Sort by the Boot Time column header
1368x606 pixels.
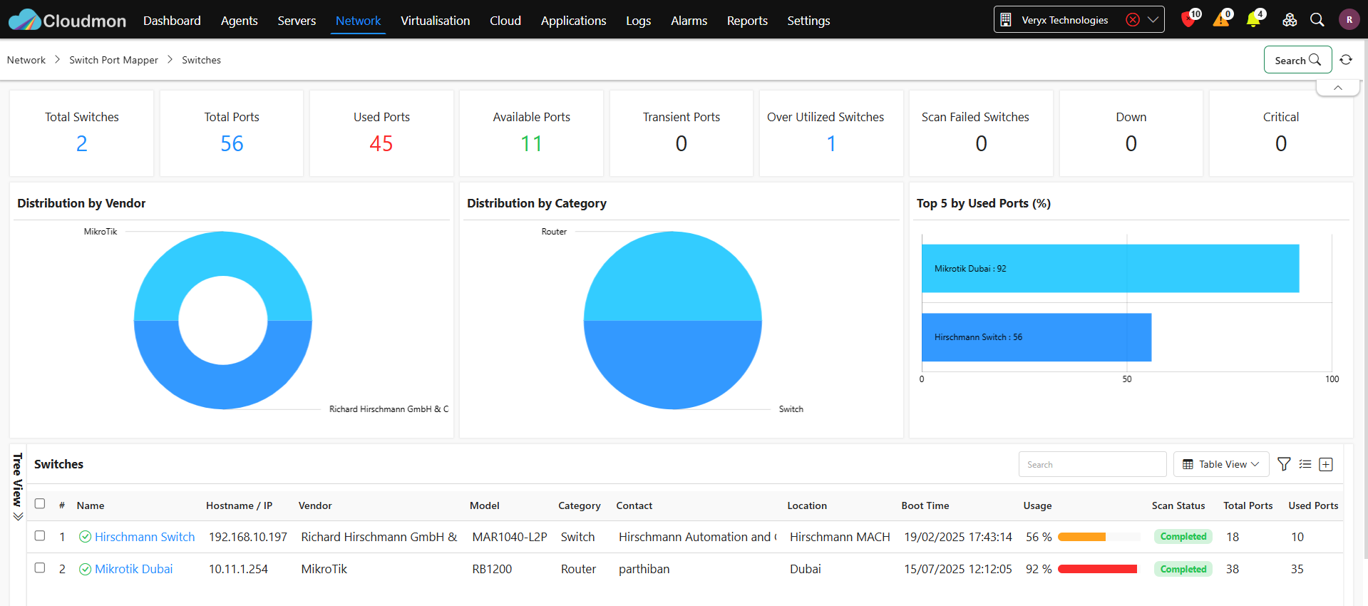click(x=925, y=505)
